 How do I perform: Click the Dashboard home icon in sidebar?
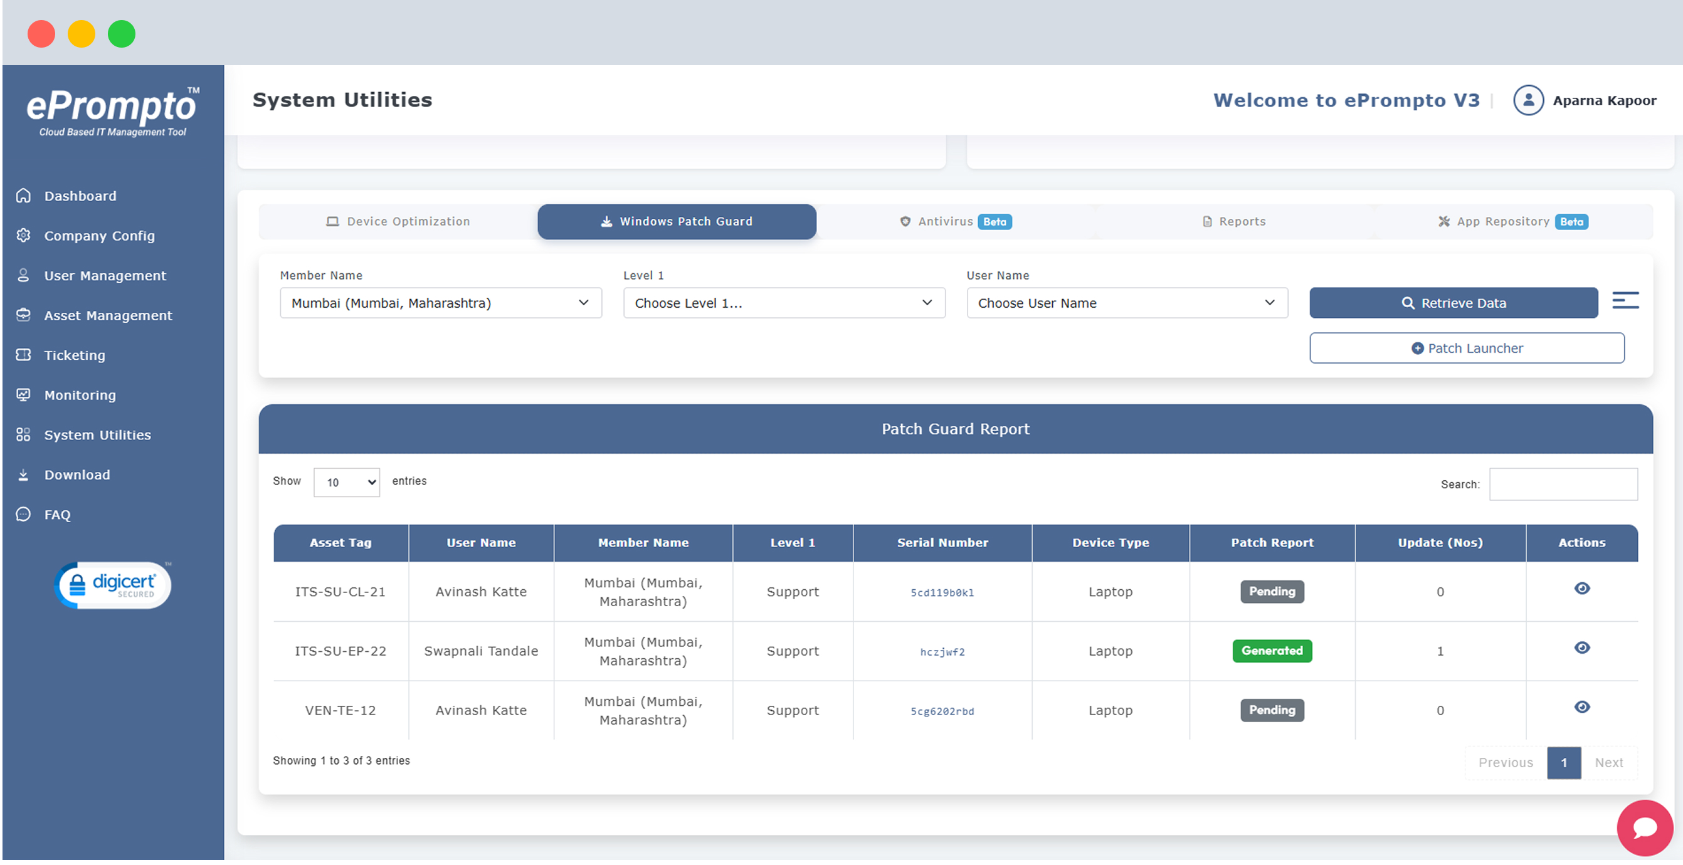pos(24,196)
